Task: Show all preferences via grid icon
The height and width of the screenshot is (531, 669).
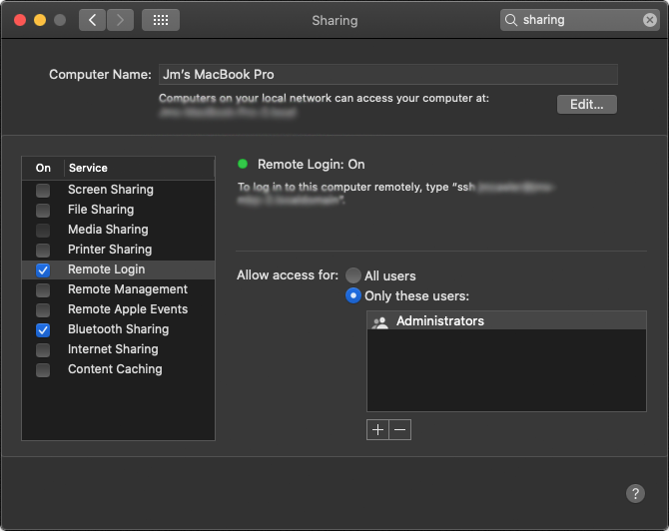Action: [x=161, y=20]
